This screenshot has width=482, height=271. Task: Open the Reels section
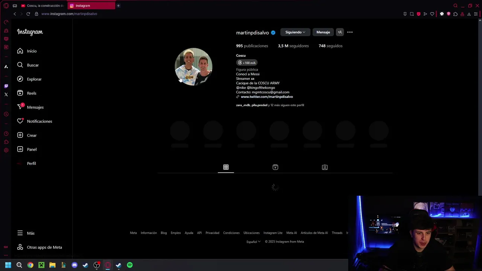(x=27, y=93)
